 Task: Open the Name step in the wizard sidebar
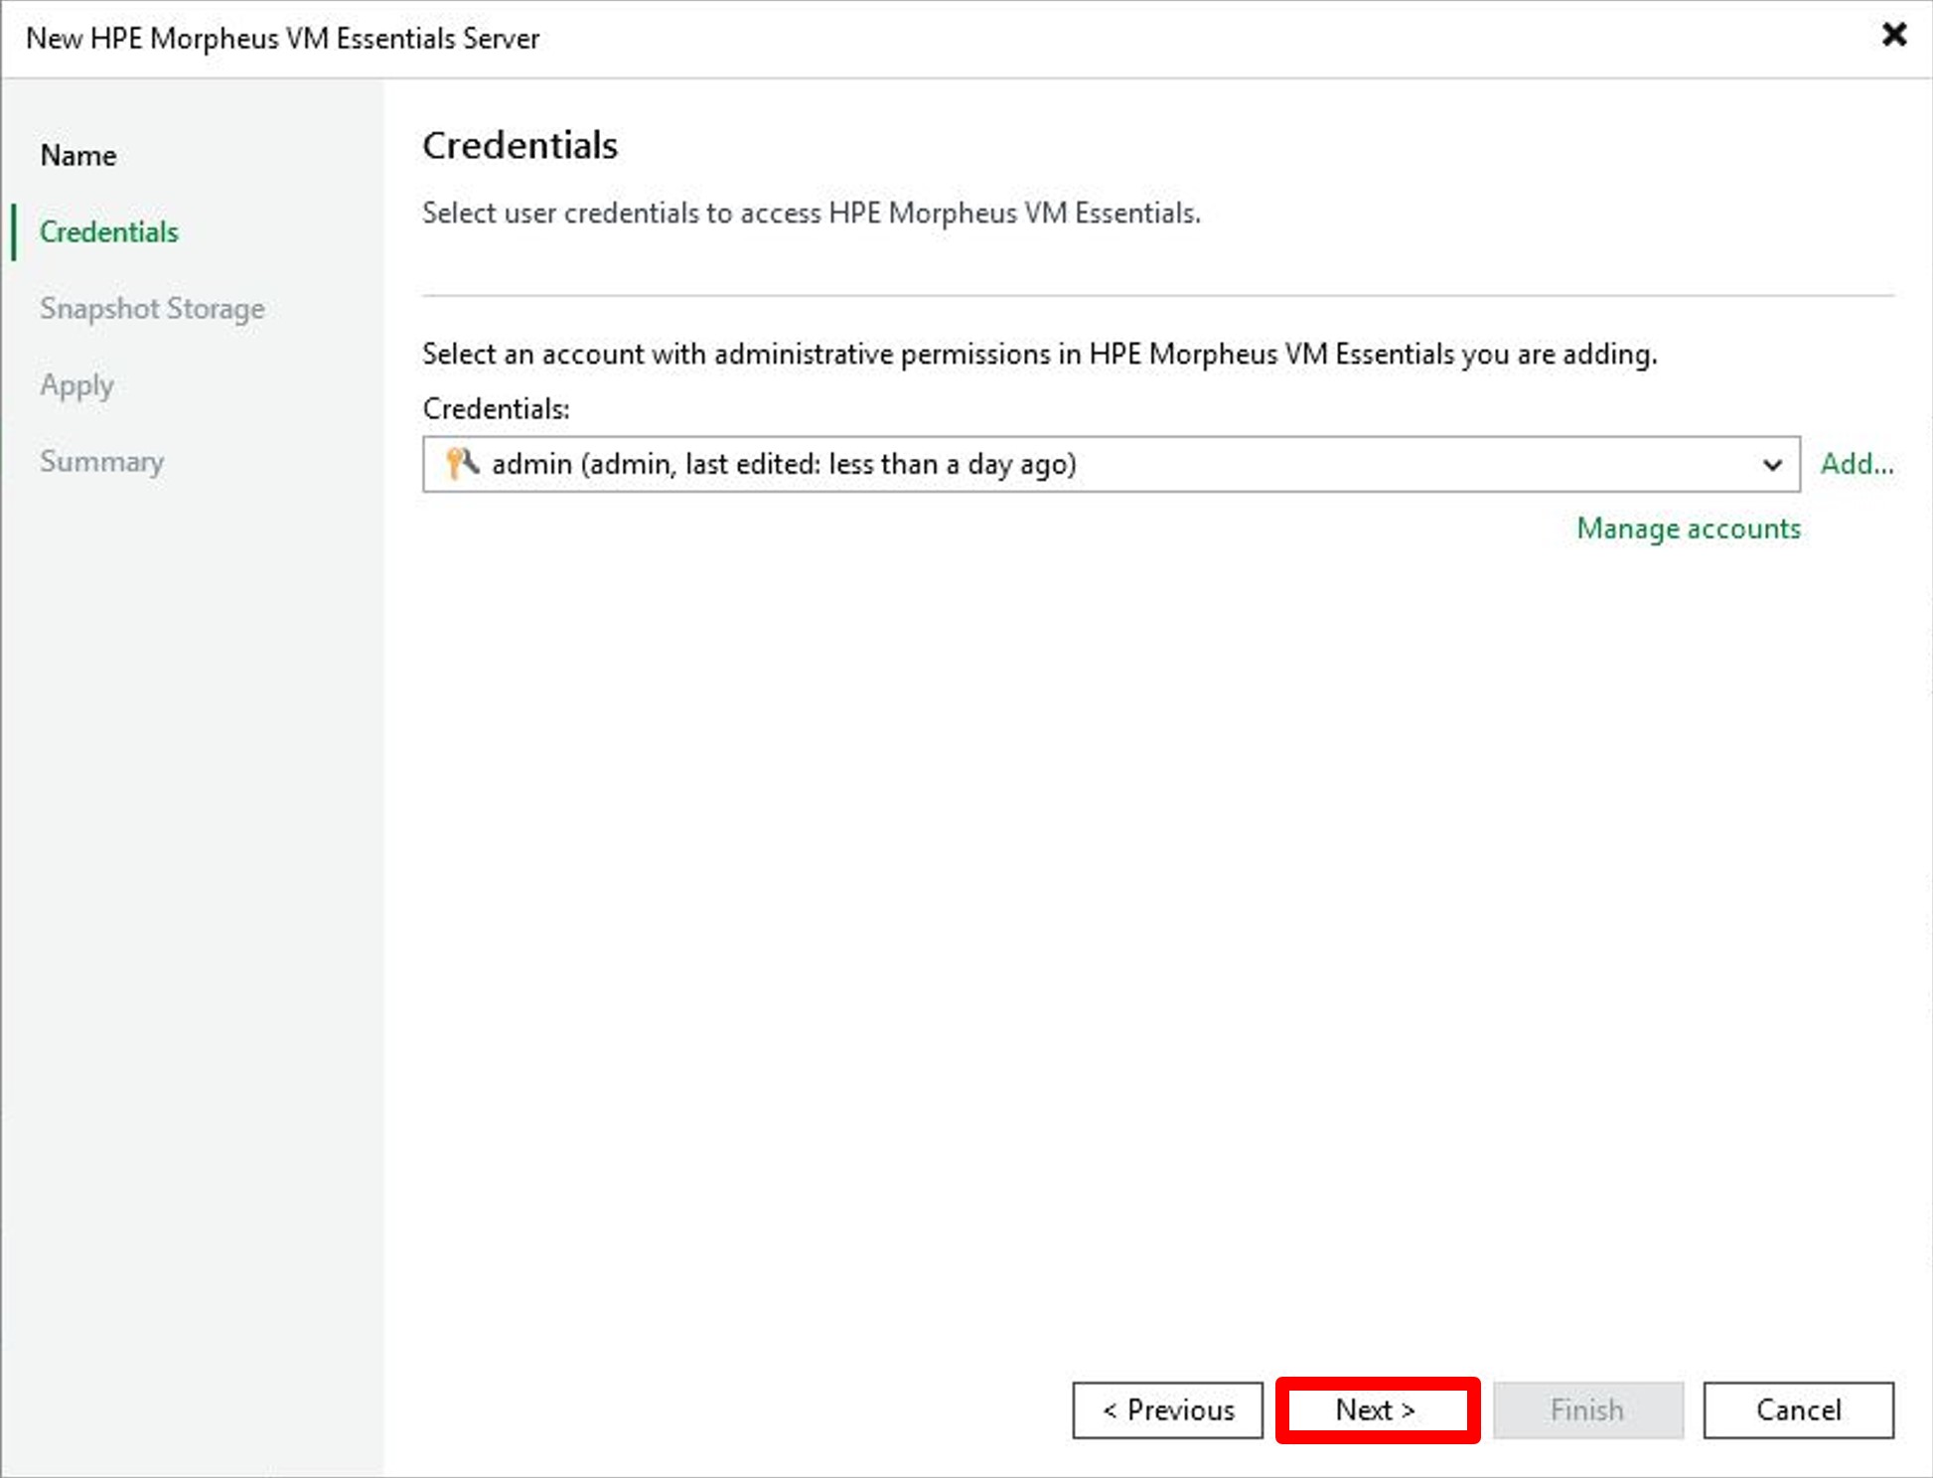pos(78,156)
